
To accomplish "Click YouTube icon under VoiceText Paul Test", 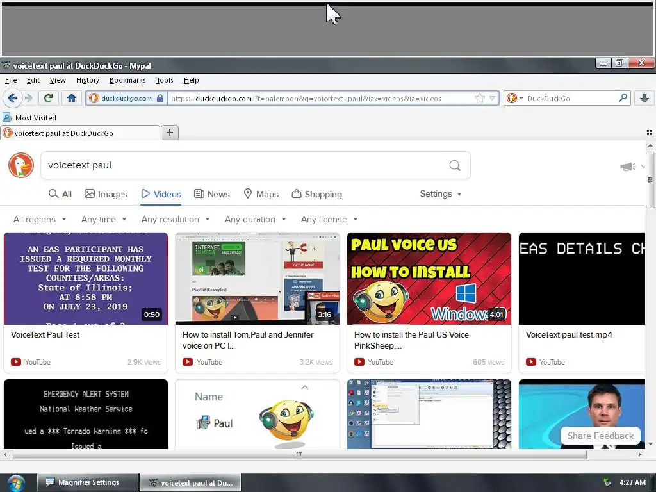I will point(16,362).
